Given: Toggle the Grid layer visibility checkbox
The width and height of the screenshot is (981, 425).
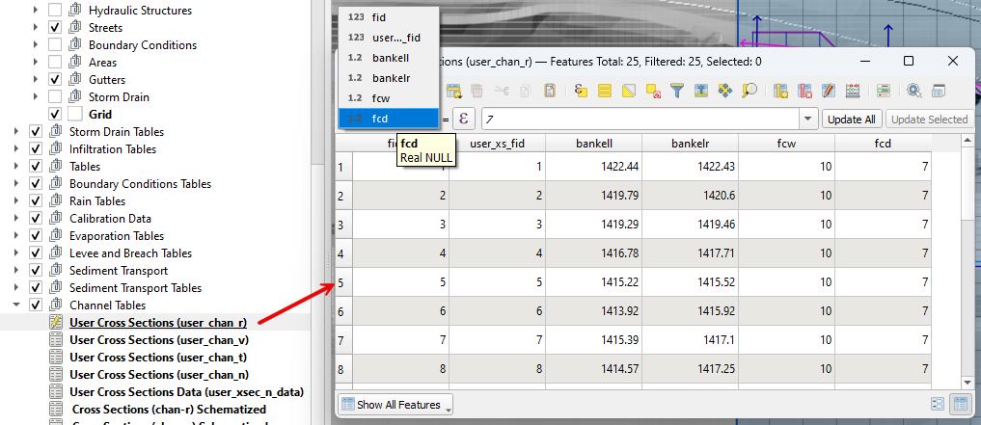Looking at the screenshot, I should pos(55,115).
